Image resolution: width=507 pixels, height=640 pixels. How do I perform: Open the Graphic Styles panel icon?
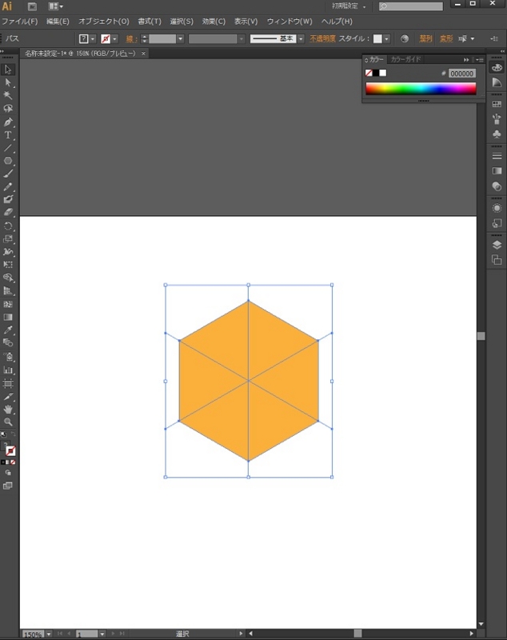pyautogui.click(x=497, y=223)
